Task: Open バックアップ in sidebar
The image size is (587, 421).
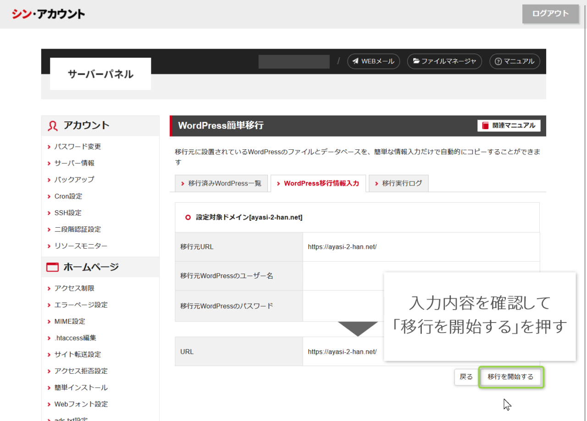Action: coord(74,180)
